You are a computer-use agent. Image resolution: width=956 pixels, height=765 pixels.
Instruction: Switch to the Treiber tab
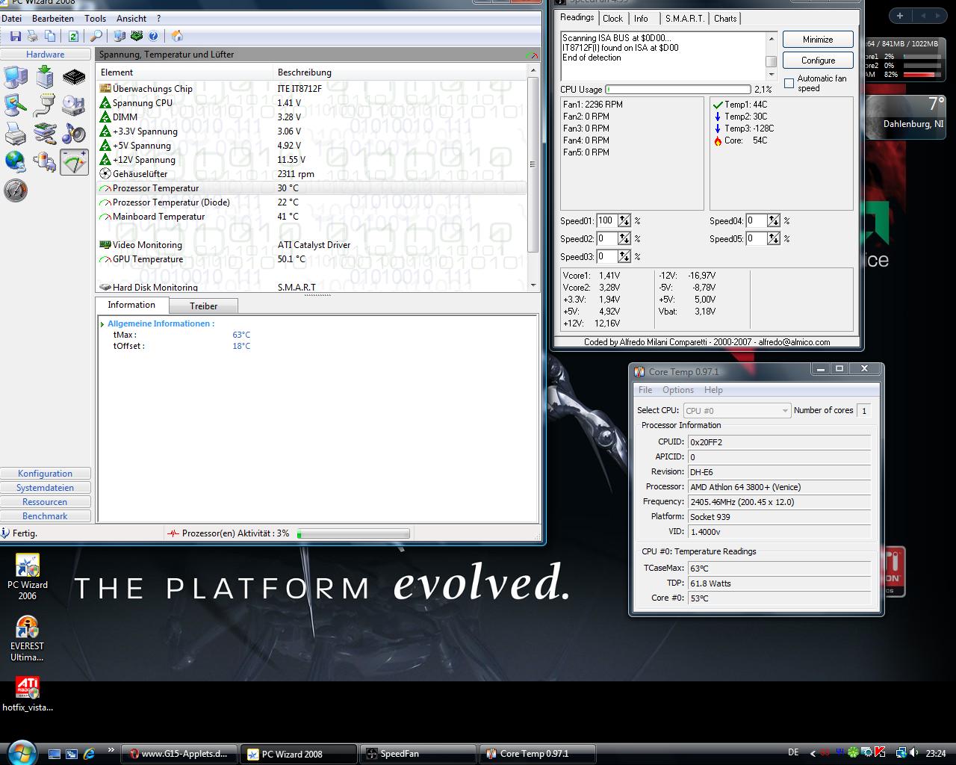click(x=203, y=306)
